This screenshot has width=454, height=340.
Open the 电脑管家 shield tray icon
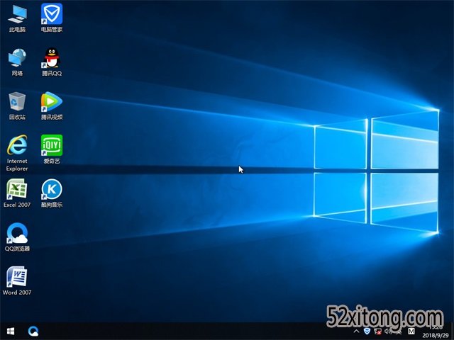(x=367, y=331)
